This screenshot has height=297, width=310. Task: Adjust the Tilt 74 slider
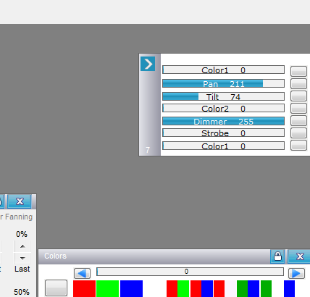(x=223, y=96)
